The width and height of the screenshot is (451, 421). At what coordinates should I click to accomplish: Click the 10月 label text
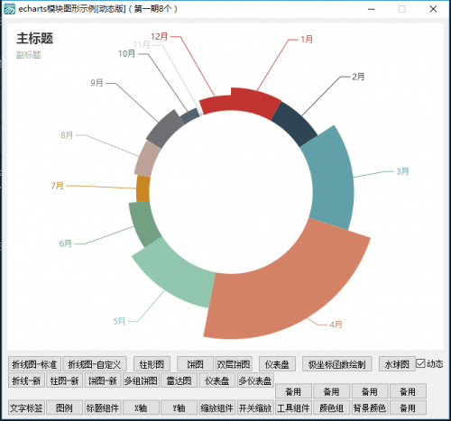click(126, 54)
